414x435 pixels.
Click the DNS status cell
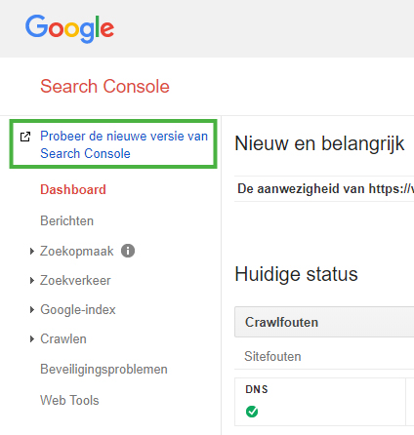pos(320,402)
